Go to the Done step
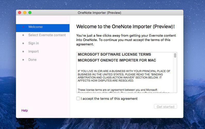Image resolution: width=205 pixels, height=129 pixels. click(32, 59)
